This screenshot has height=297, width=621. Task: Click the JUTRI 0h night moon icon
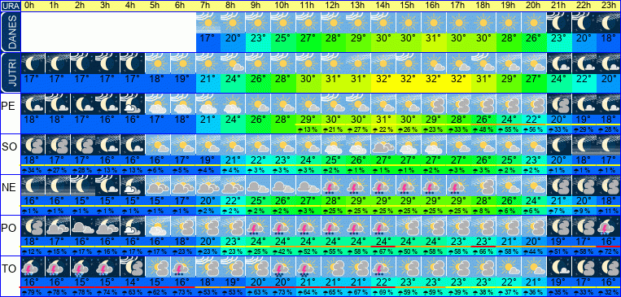33,63
